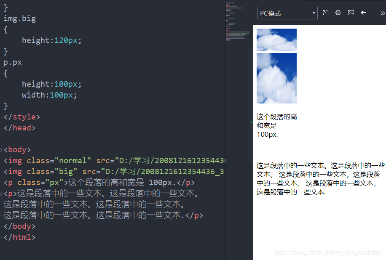Screen dimensions: 386x260
Task: Click the p class="px" code line
Action: (99, 183)
